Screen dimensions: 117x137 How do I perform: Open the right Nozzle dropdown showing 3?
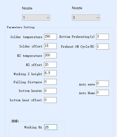click(86, 18)
